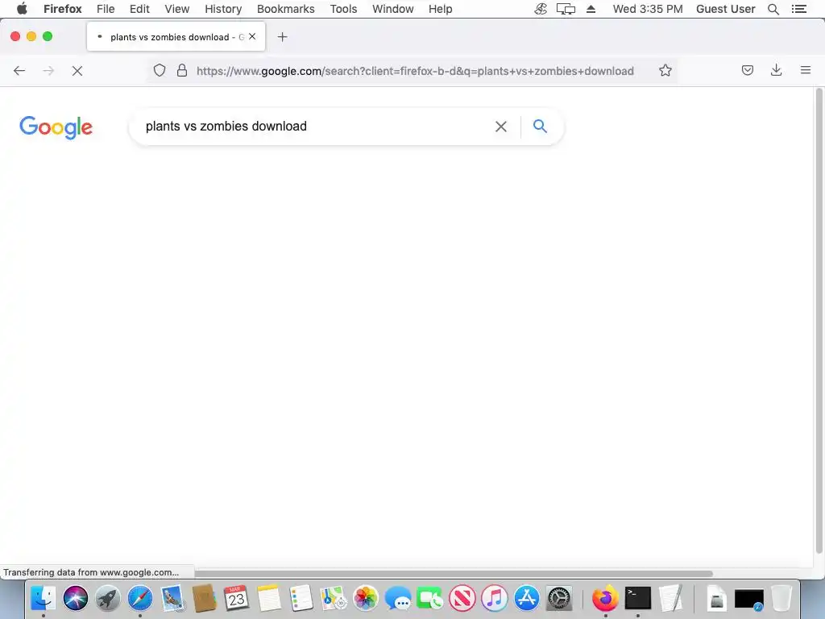The image size is (825, 619).
Task: Select the plants vs zombies download tab
Action: pyautogui.click(x=176, y=37)
